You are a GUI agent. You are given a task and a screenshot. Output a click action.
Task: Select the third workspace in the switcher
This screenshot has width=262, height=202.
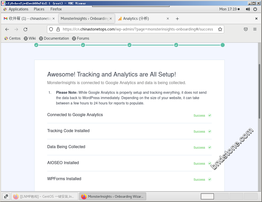coord(236,196)
